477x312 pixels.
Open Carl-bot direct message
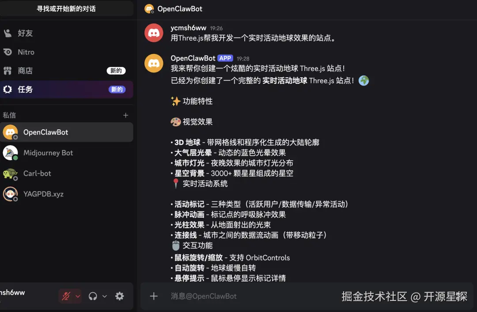click(66, 173)
